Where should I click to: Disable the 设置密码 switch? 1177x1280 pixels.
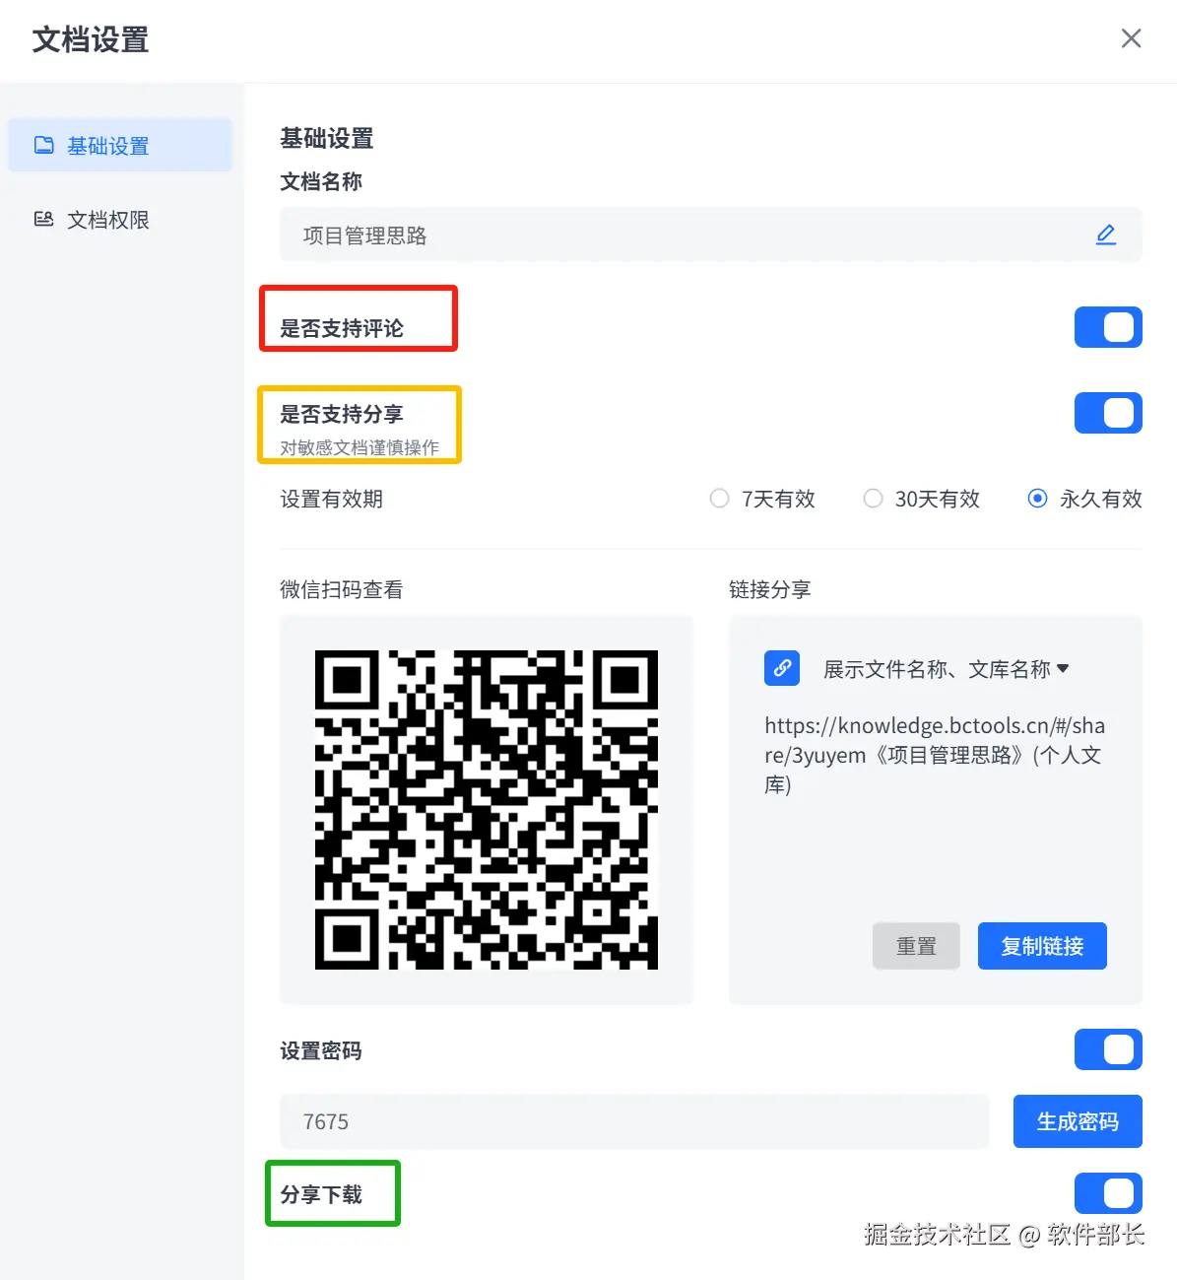tap(1108, 1049)
